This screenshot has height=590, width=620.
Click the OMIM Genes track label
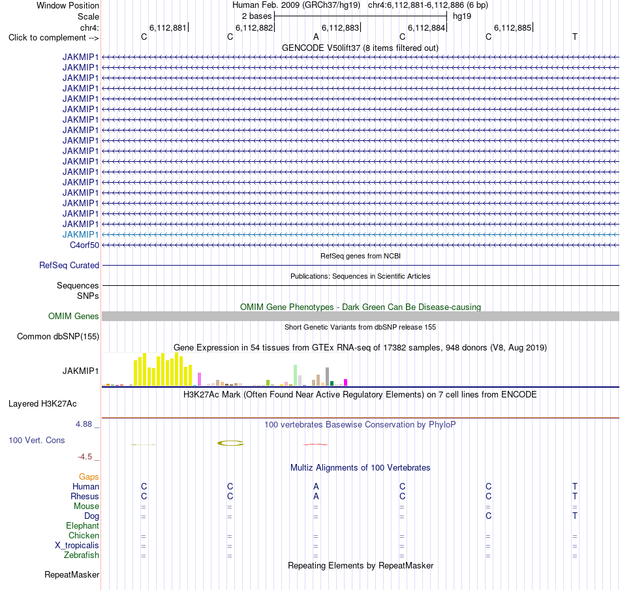tap(73, 317)
